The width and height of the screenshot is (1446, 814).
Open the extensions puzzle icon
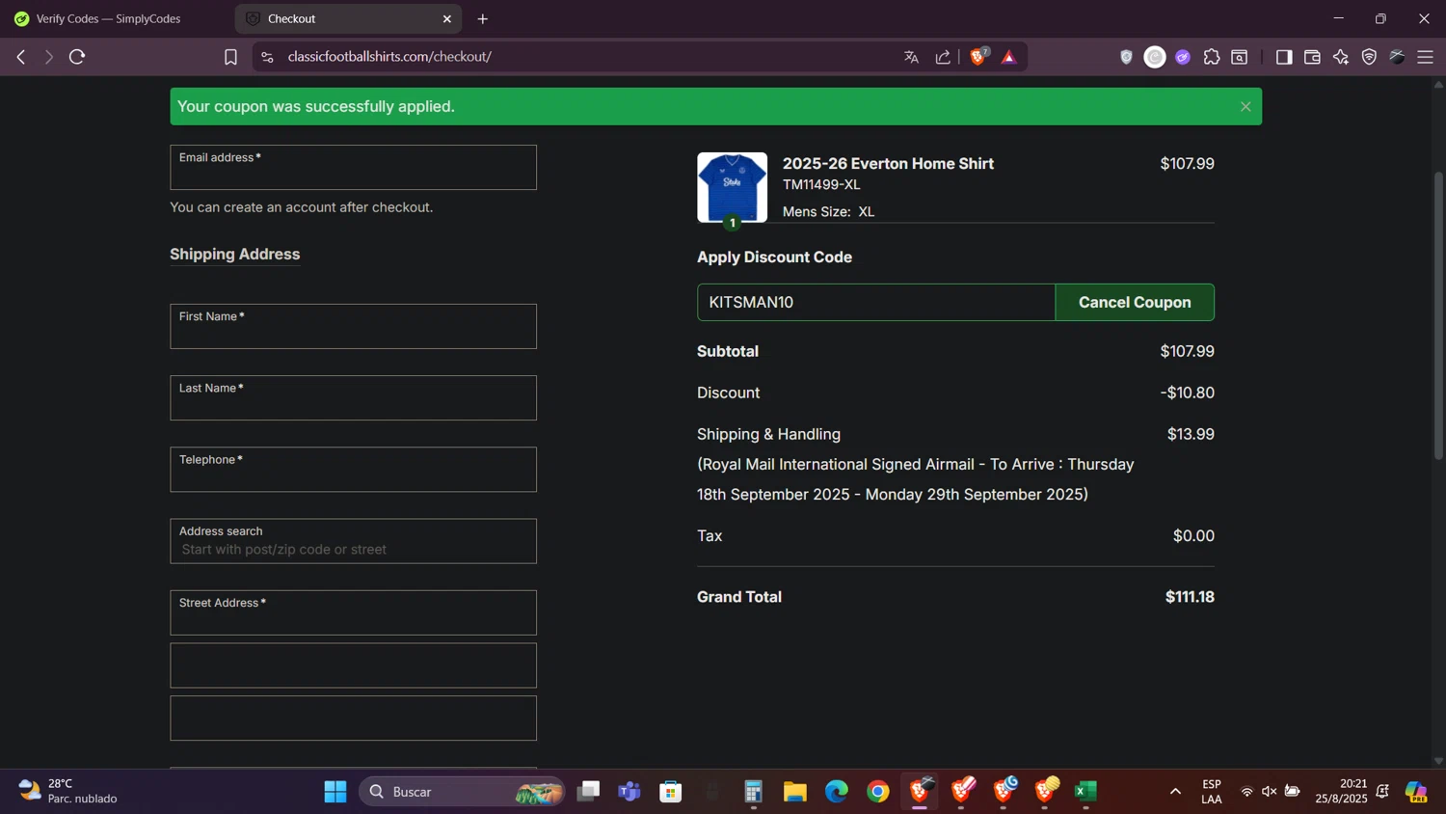click(1212, 57)
